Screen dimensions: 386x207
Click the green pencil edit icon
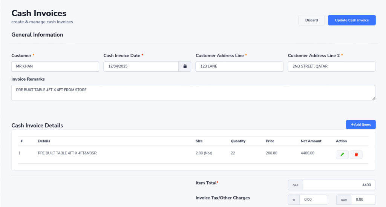pos(342,154)
